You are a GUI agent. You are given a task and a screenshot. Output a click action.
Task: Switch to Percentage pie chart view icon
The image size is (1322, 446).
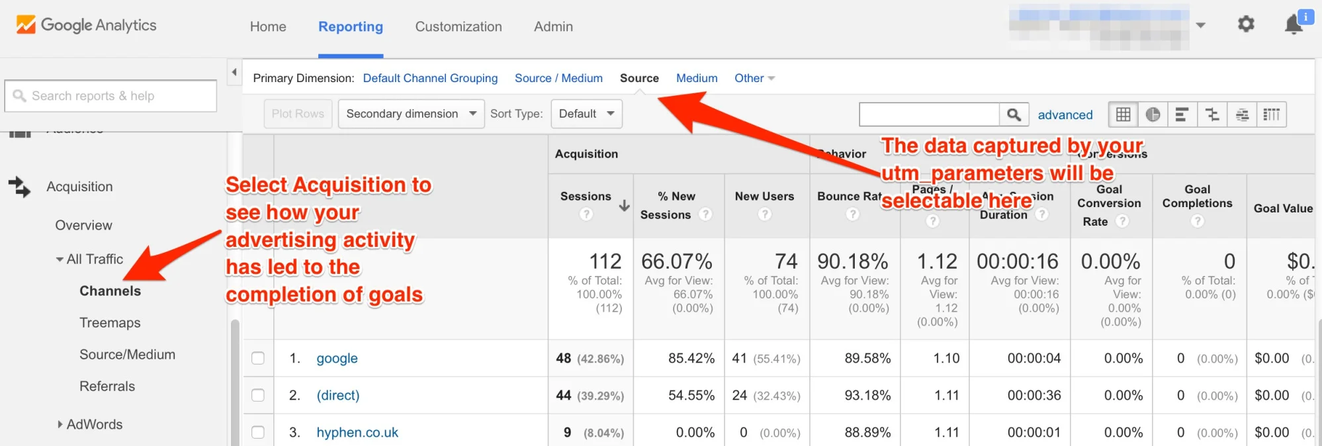pos(1153,114)
